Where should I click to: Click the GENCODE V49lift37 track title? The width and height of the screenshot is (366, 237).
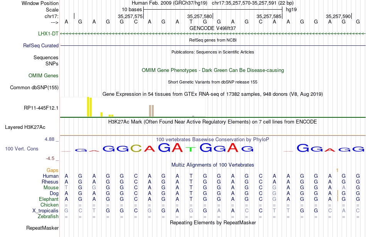click(x=213, y=28)
